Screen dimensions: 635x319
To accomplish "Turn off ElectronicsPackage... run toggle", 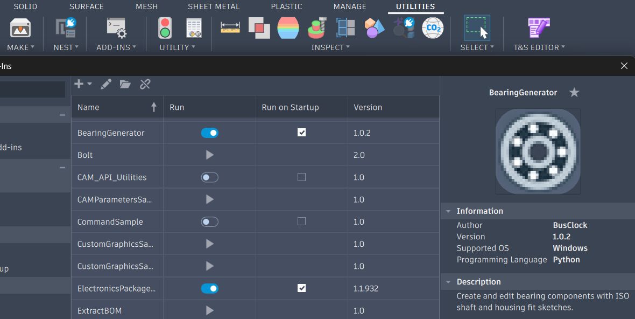I will pos(209,289).
